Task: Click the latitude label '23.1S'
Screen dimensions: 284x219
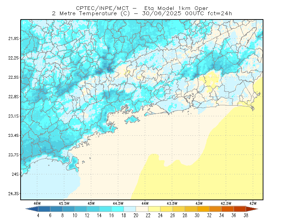Action: coord(13,116)
